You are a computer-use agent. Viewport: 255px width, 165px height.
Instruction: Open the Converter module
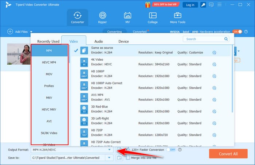[x=77, y=17]
